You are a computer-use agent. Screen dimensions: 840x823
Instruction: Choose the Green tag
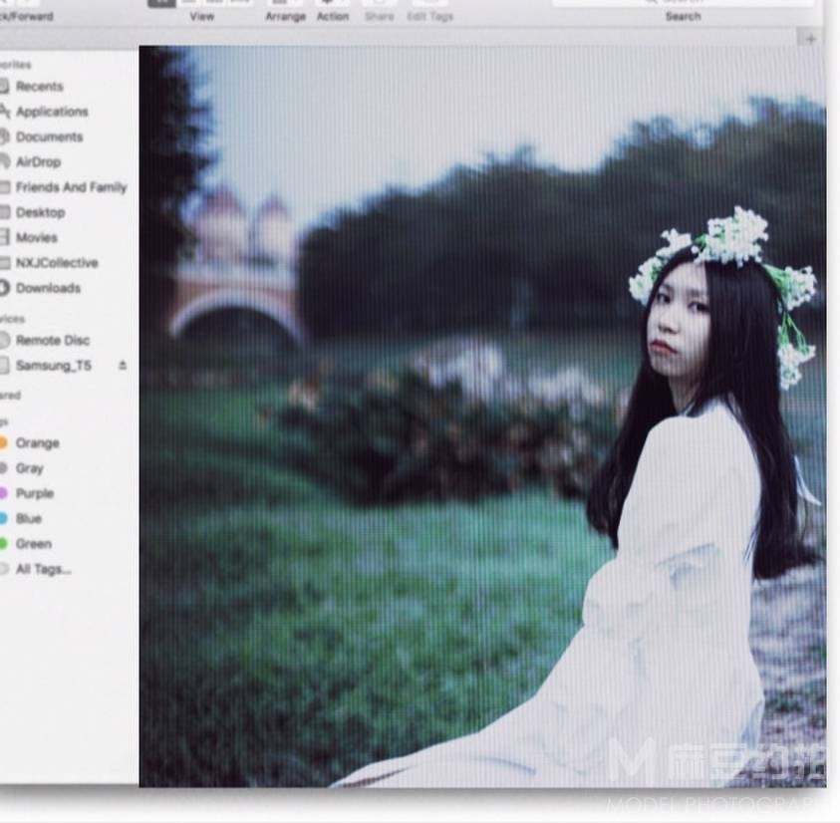33,544
